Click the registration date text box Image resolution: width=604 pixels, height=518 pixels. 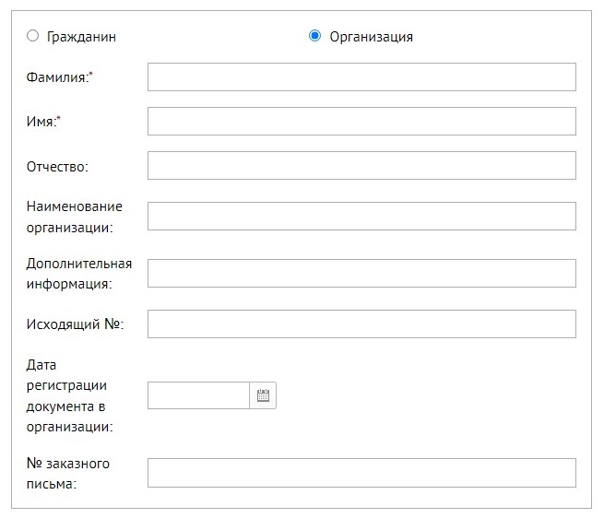pyautogui.click(x=198, y=395)
